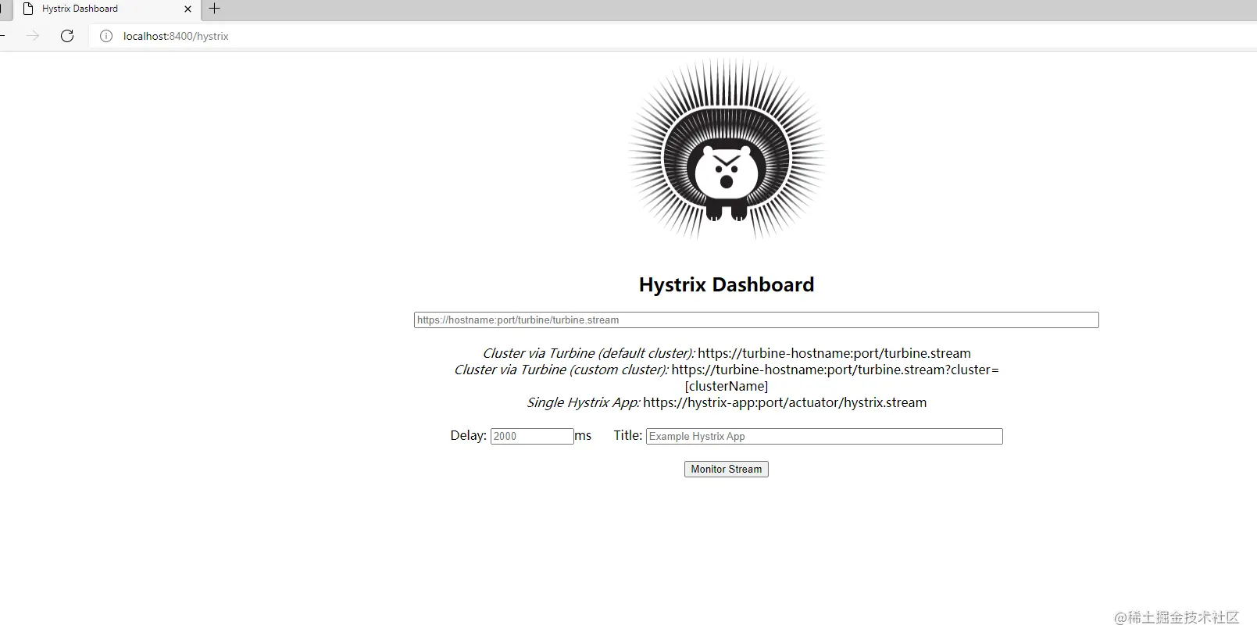The image size is (1257, 643).
Task: Click the site information icon in address bar
Action: pyautogui.click(x=106, y=36)
